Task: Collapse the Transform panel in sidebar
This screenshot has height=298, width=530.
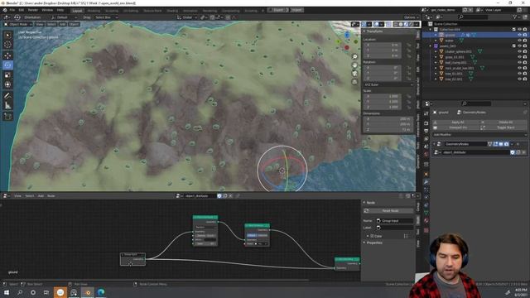Action: click(364, 31)
